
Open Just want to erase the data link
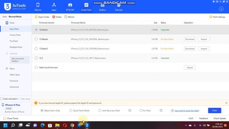point(187,111)
